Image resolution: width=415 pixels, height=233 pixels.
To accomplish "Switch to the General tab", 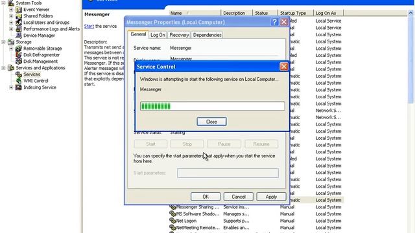I will click(x=138, y=34).
